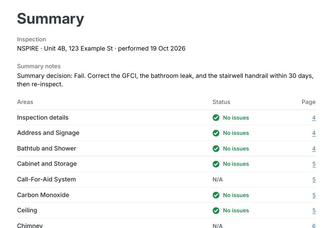Click 'No issues' status for Address and Signage

pyautogui.click(x=236, y=133)
